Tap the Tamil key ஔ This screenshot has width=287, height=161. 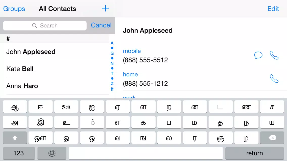tap(40, 138)
